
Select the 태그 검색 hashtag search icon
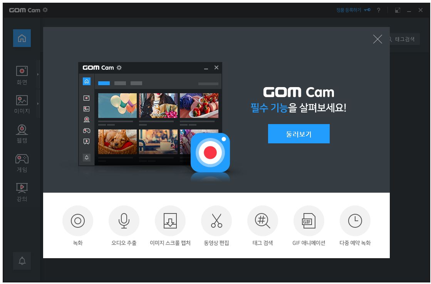[x=263, y=221]
